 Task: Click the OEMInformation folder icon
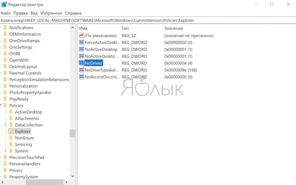5,34
